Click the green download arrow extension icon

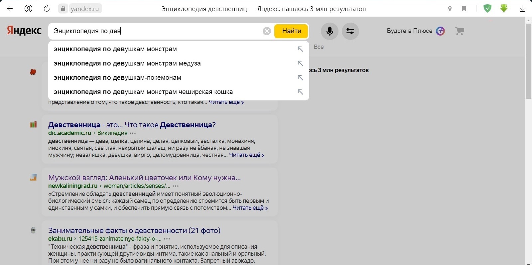tap(504, 8)
